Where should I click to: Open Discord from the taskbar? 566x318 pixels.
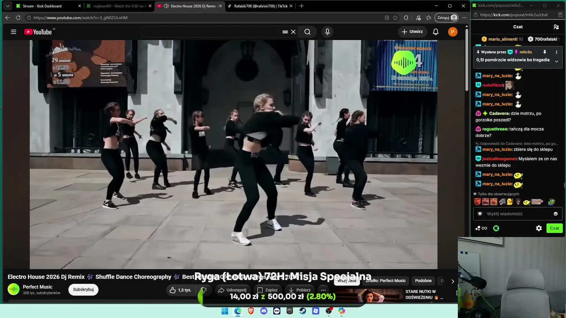264,311
